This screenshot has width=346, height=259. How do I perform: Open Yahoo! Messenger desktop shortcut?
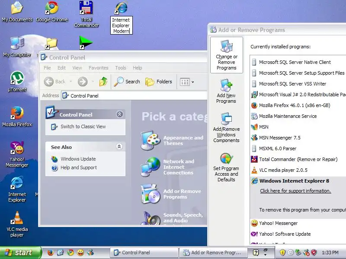[x=17, y=154]
